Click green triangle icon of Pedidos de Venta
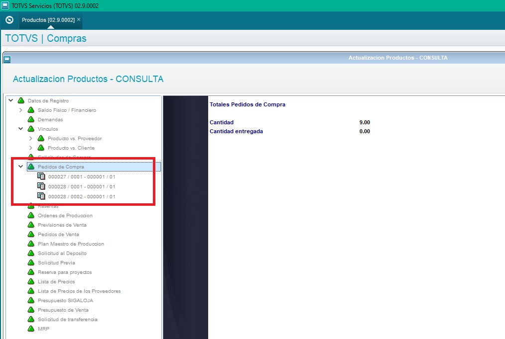The image size is (505, 339). 31,234
